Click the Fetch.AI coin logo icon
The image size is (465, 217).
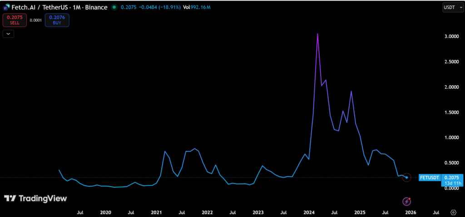tap(7, 7)
